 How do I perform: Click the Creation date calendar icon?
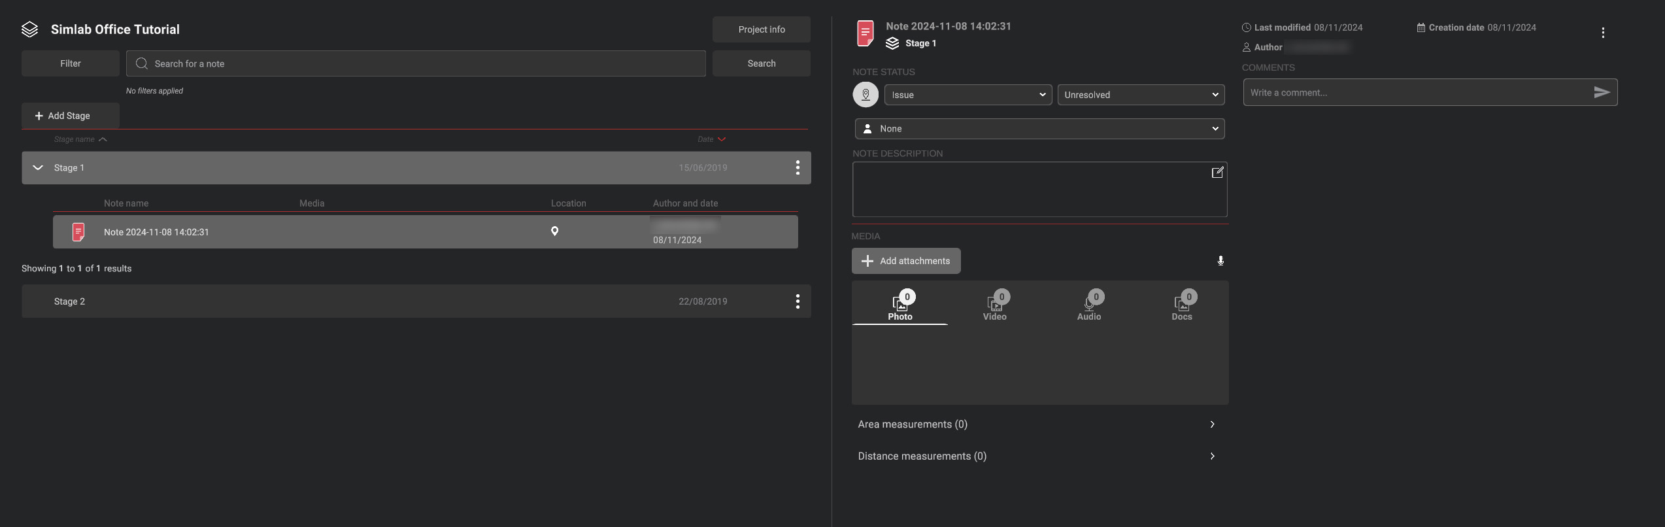pos(1421,27)
